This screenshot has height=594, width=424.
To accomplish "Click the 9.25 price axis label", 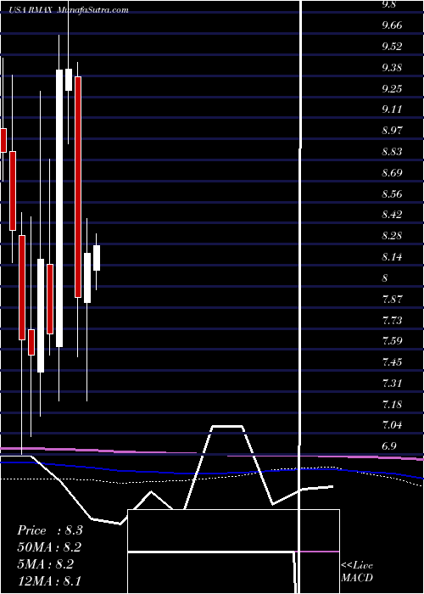I will [x=392, y=88].
